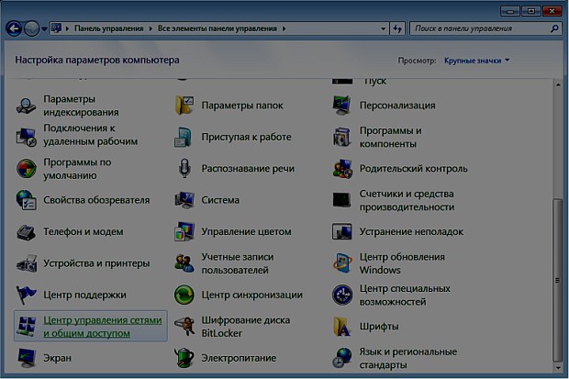The height and width of the screenshot is (379, 569).
Task: Open the Распознавание речи microphone icon
Action: pos(184,169)
